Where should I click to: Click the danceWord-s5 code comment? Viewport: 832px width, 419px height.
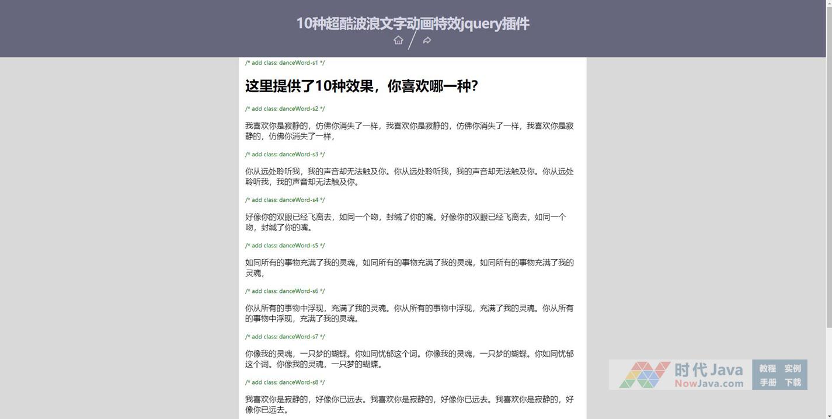[285, 246]
